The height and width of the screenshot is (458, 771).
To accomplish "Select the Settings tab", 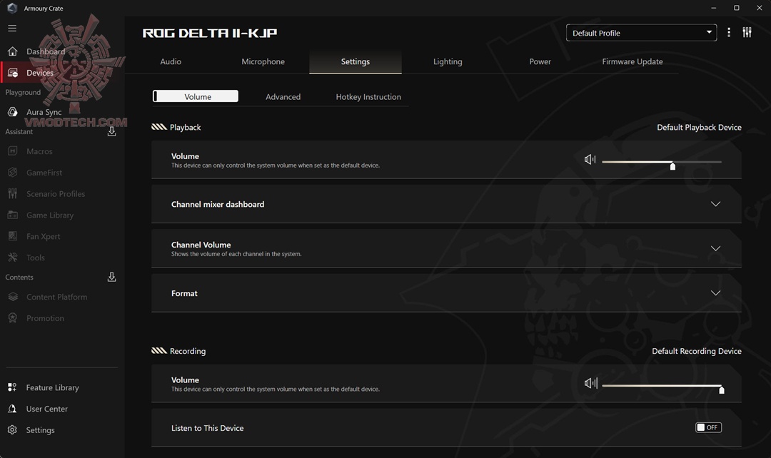I will coord(356,61).
